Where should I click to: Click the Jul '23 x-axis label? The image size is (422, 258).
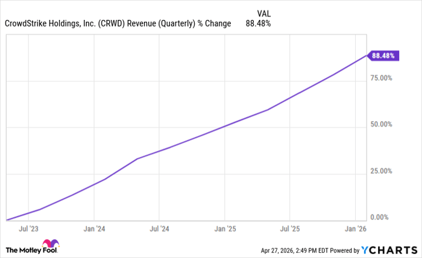point(28,229)
